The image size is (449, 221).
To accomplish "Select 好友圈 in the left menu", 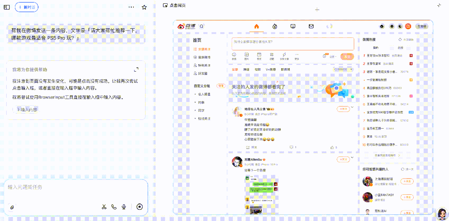I will 200,73.
